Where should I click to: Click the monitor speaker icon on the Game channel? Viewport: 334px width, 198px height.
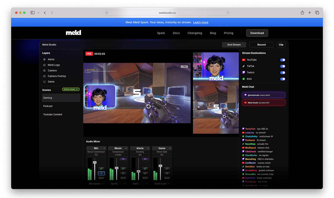(167, 173)
